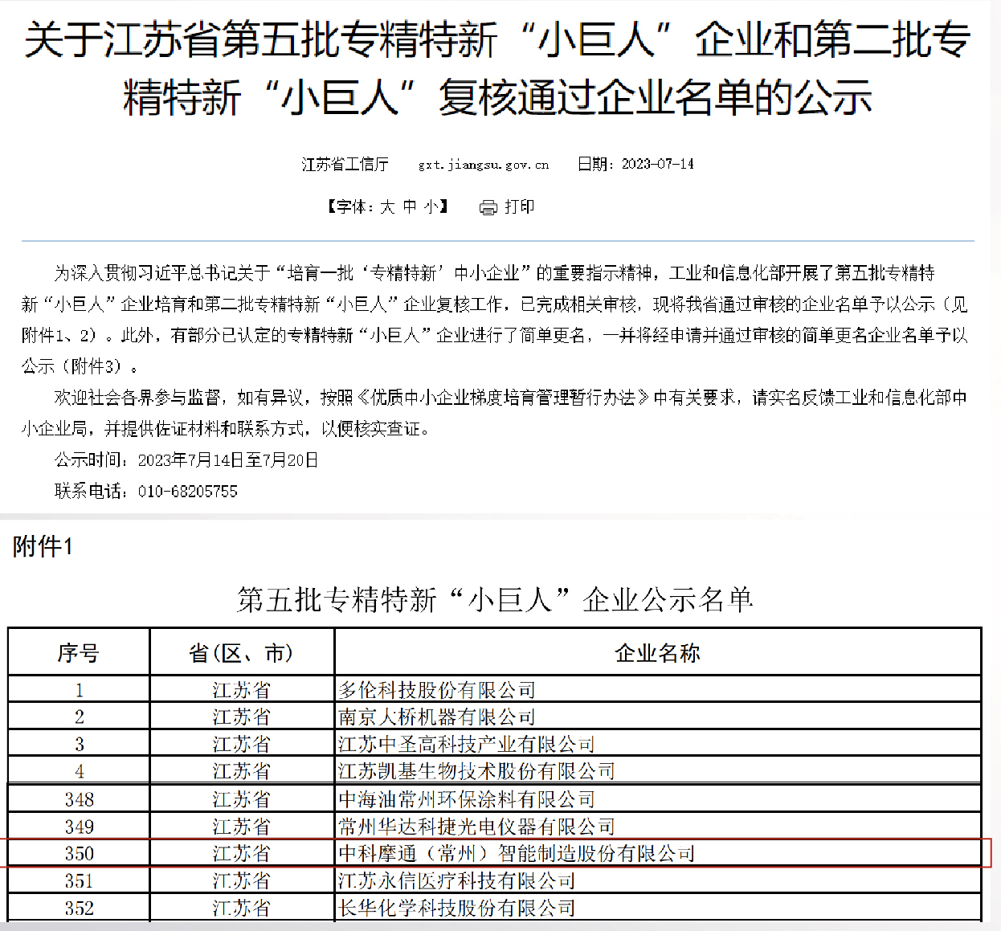Select 江苏永信医疗科技有限公司 cell
Screen dimensions: 1001x931
[x=658, y=880]
